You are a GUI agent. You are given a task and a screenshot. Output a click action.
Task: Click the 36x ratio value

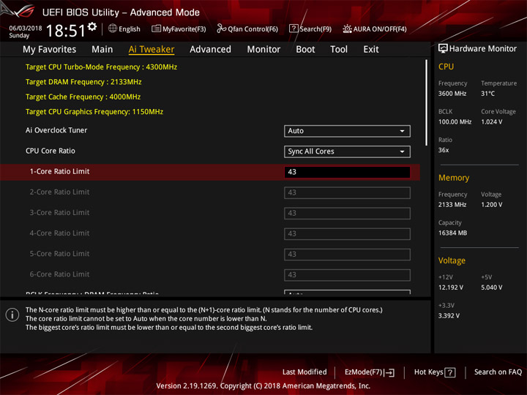click(444, 150)
